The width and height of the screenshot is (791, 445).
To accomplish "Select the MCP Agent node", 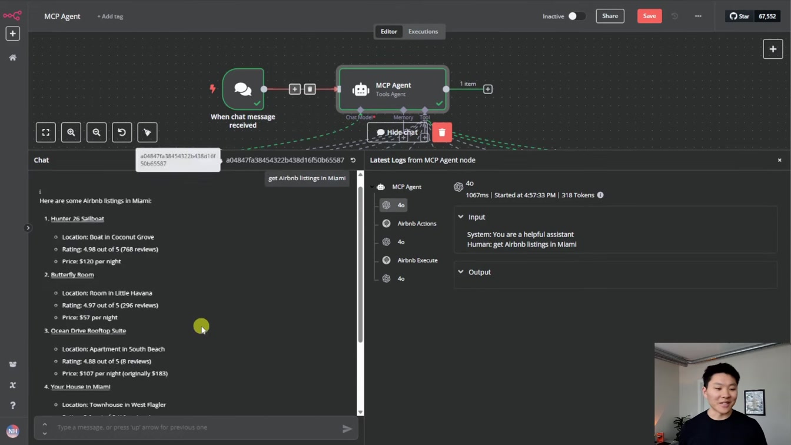I will [393, 89].
